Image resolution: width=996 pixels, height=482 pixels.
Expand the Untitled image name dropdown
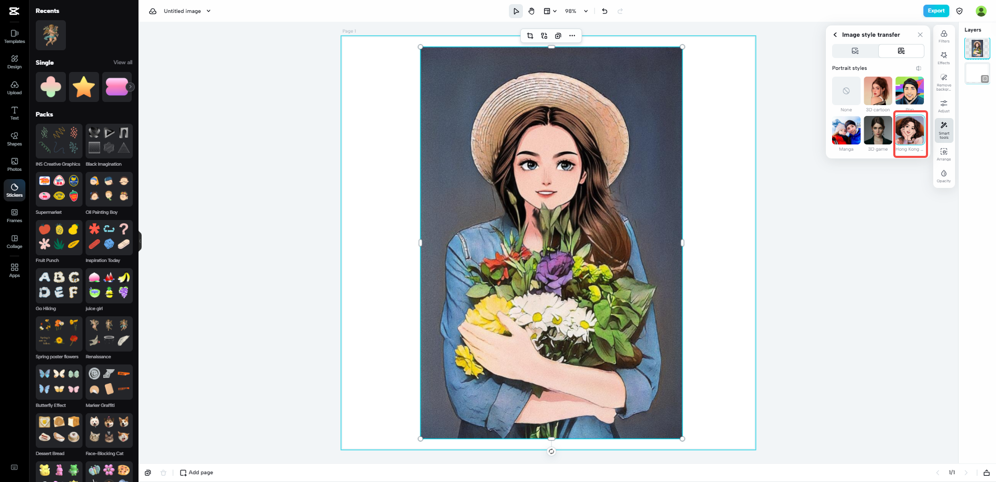[x=209, y=11]
